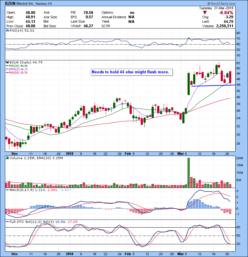This screenshot has width=248, height=257.
Task: Click the N/A next to Yield
Action: tap(131, 21)
